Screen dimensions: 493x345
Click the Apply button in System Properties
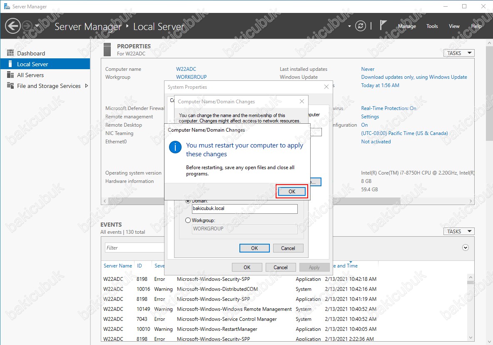314,267
